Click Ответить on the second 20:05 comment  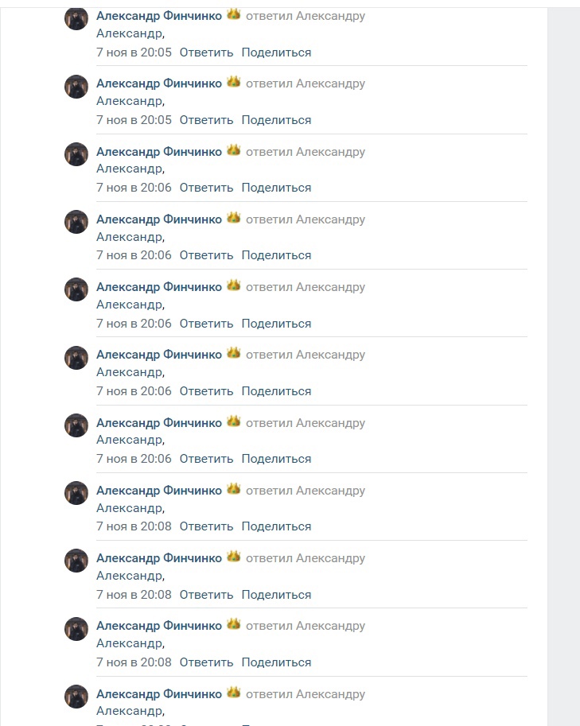206,120
